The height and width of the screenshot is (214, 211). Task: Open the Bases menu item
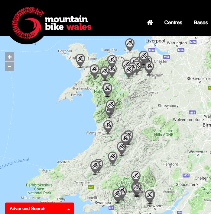(x=201, y=22)
